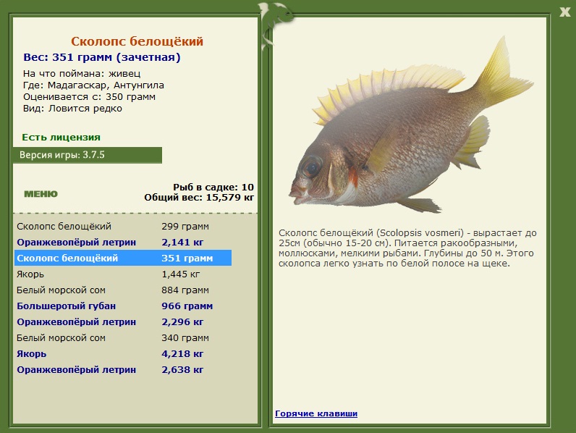Click the Где: Мадагаскар, Антунгила line
The image size is (576, 433).
point(93,85)
